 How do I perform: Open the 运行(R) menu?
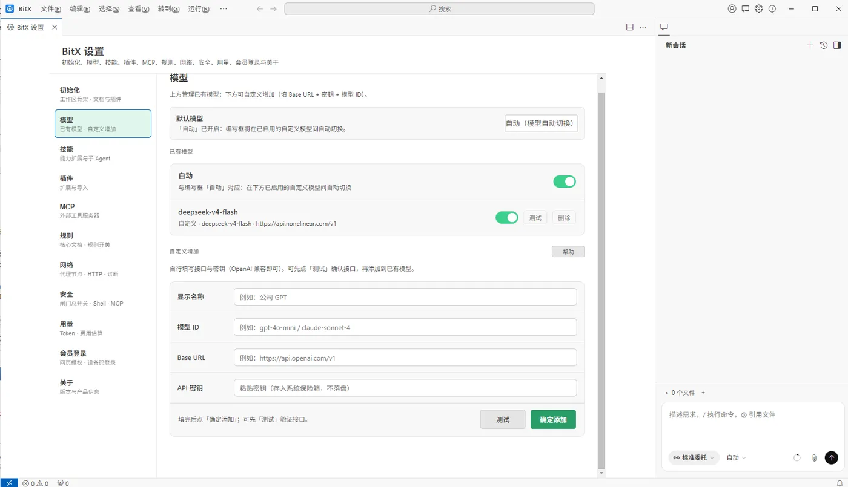click(199, 9)
